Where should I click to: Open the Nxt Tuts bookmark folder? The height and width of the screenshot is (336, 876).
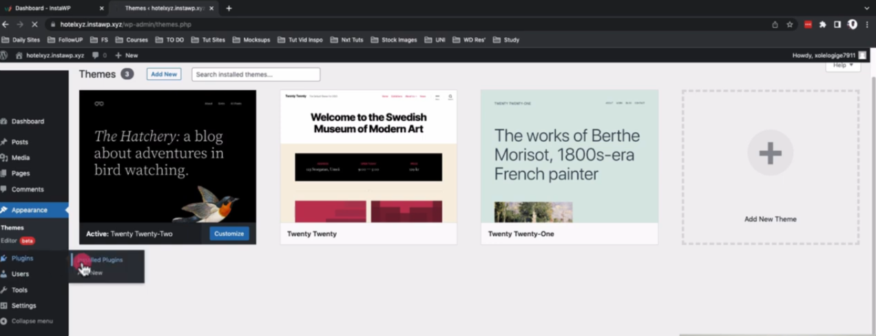347,40
